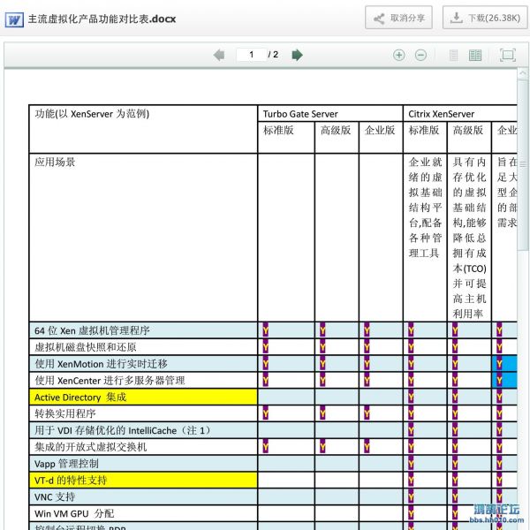Image resolution: width=530 pixels, height=530 pixels.
Task: Click 高级版 under Citrix XenServer
Action: pyautogui.click(x=469, y=137)
